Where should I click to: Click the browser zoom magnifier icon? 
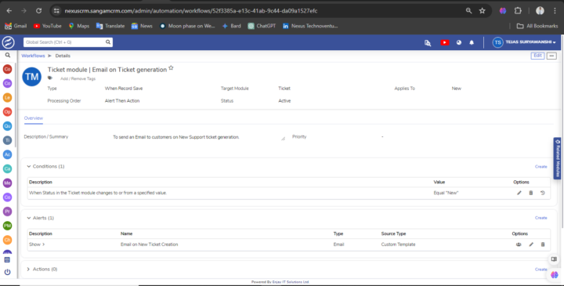click(468, 11)
